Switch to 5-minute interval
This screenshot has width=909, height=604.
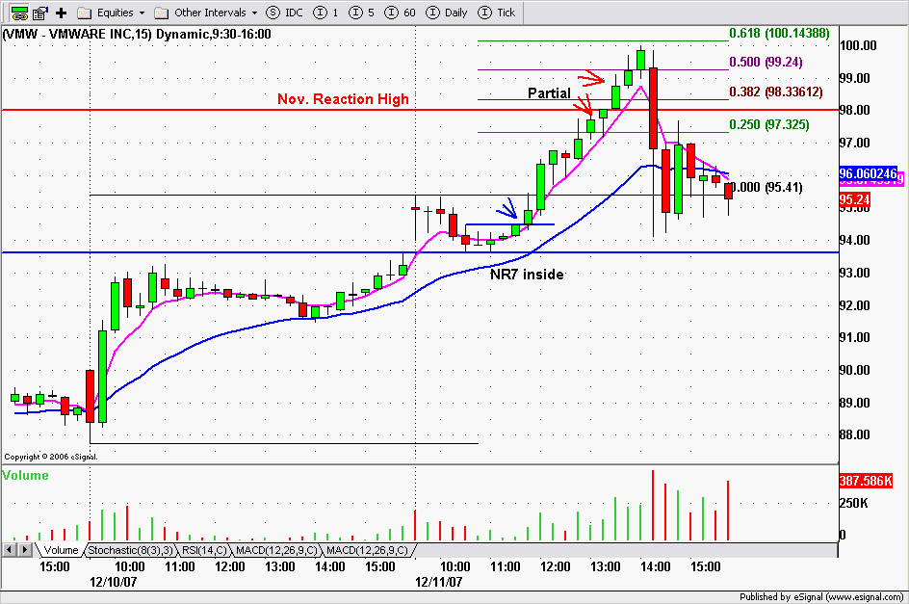(361, 13)
